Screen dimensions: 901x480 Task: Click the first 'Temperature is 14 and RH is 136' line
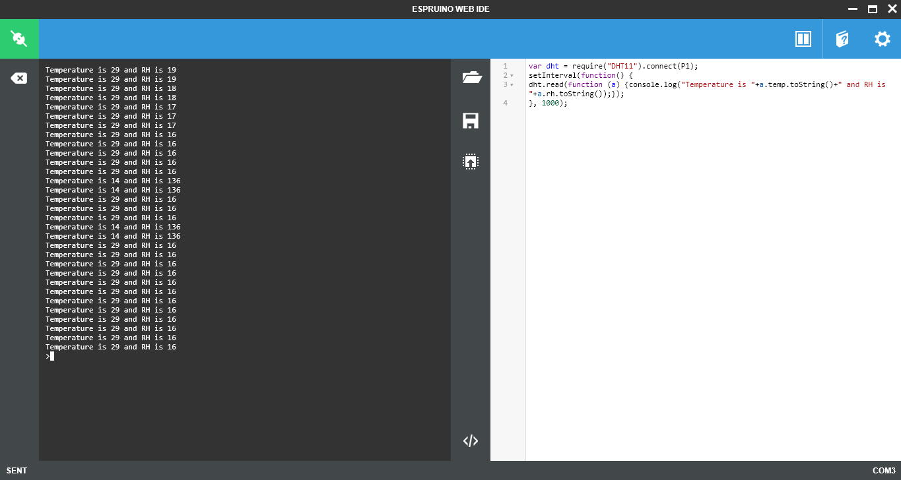113,181
